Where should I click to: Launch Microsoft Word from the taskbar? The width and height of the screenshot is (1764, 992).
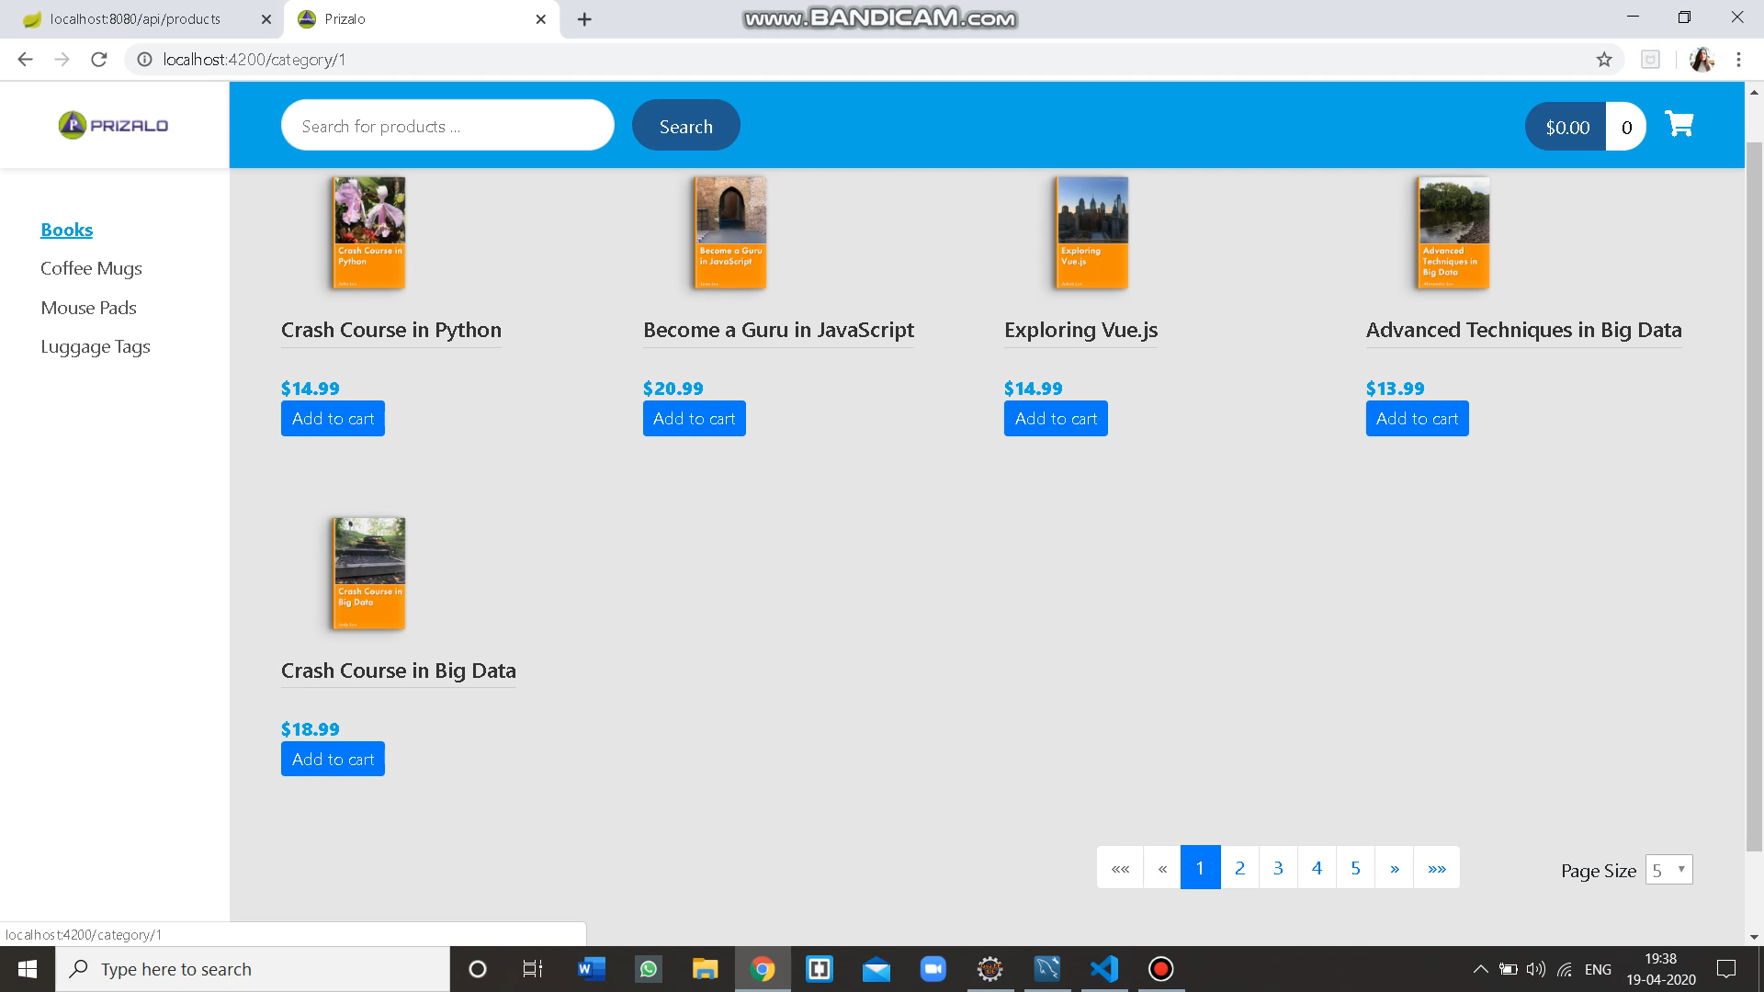click(589, 969)
